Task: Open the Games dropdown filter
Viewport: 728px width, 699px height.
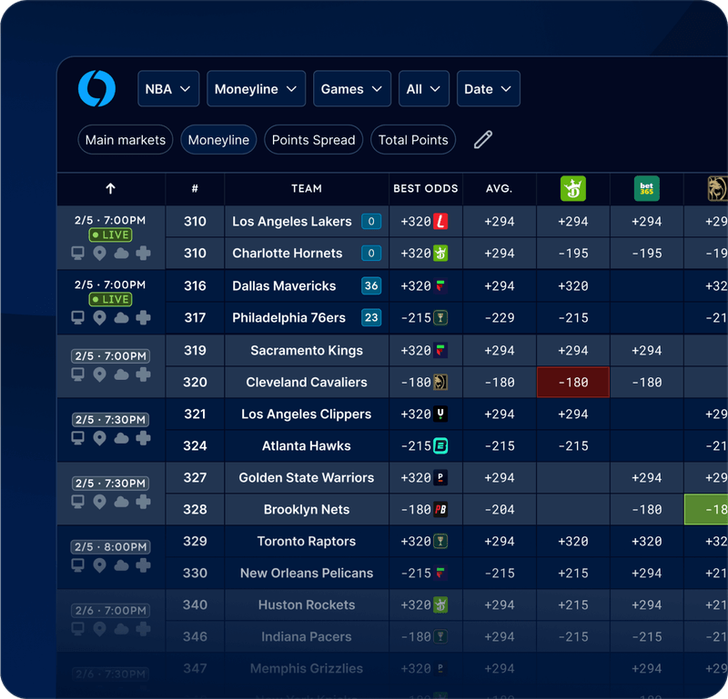Action: point(352,88)
